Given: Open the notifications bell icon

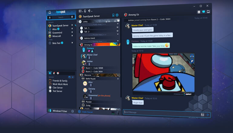Looking at the screenshot, I should point(50,12).
